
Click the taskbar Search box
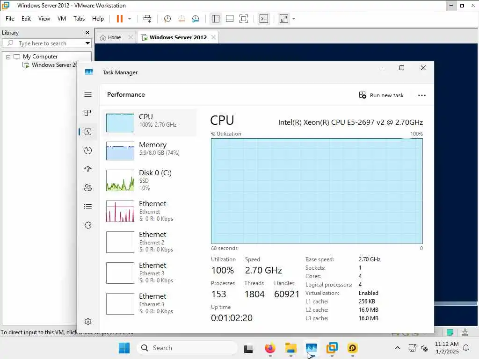[187, 348]
